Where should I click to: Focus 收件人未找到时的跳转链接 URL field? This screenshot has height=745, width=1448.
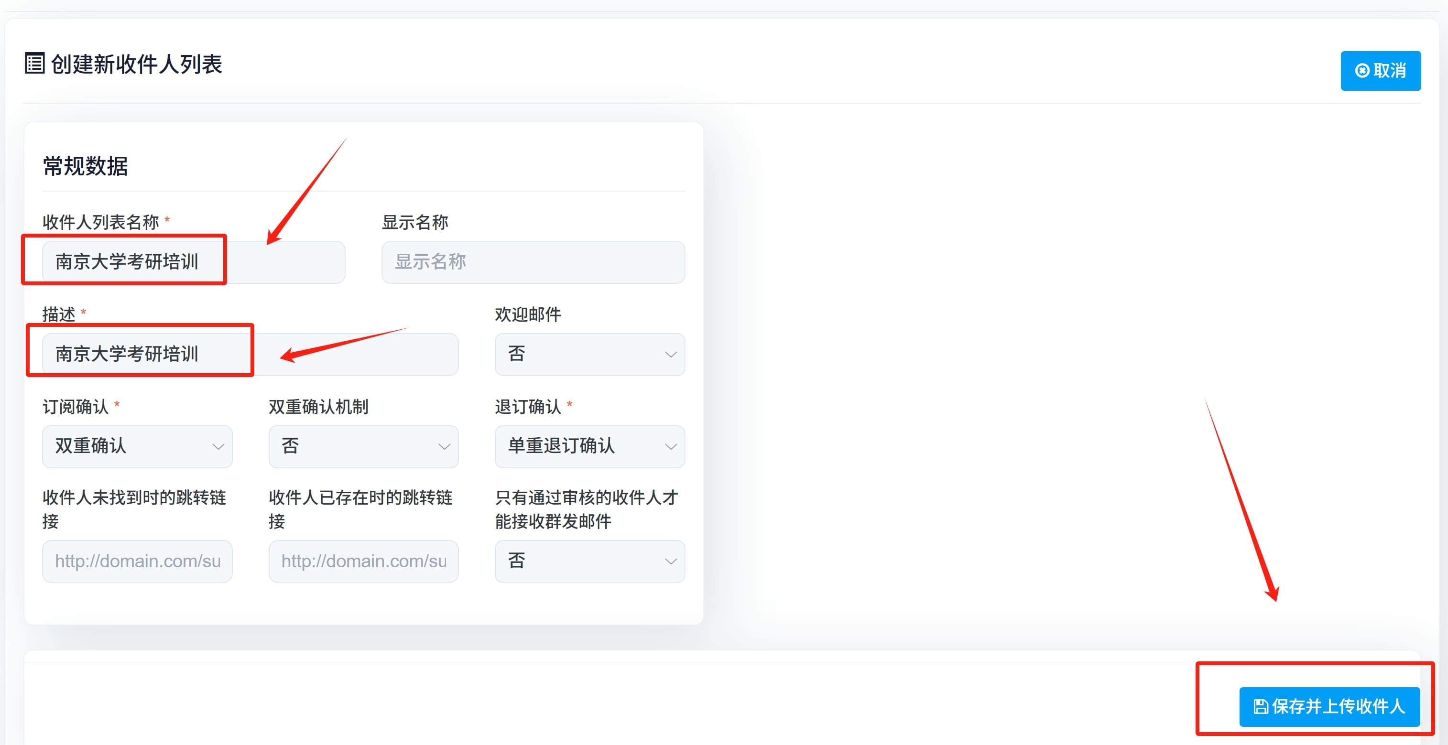click(x=137, y=561)
